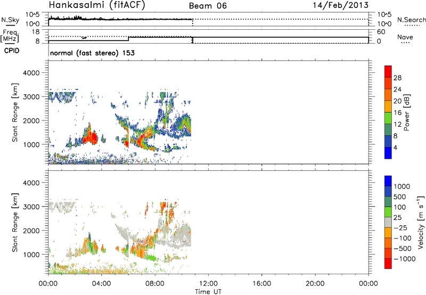Click the 18 tick of frequency axis
426x295 pixels.
36,32
